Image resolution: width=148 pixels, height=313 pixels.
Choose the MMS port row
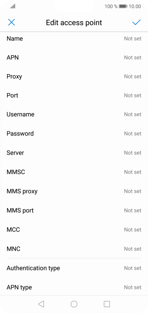coord(74,210)
